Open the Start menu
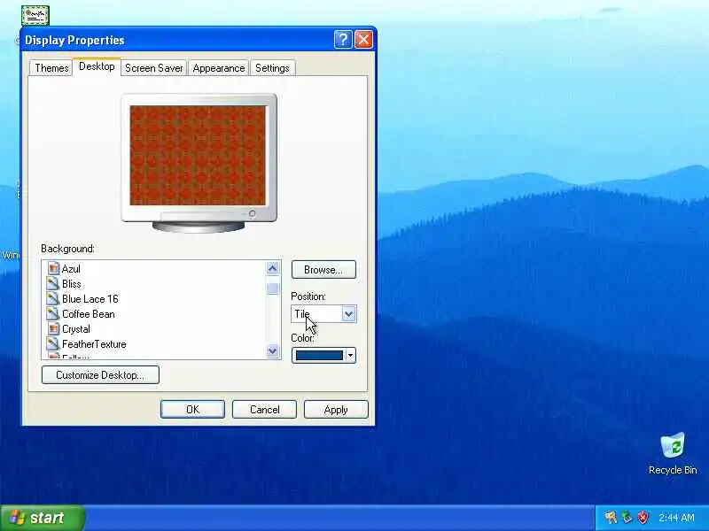Screen dimensions: 709x531 42,518
